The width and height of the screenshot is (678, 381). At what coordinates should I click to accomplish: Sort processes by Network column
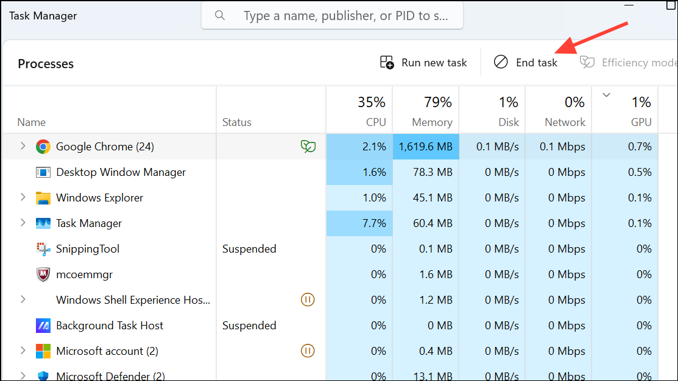click(x=559, y=110)
